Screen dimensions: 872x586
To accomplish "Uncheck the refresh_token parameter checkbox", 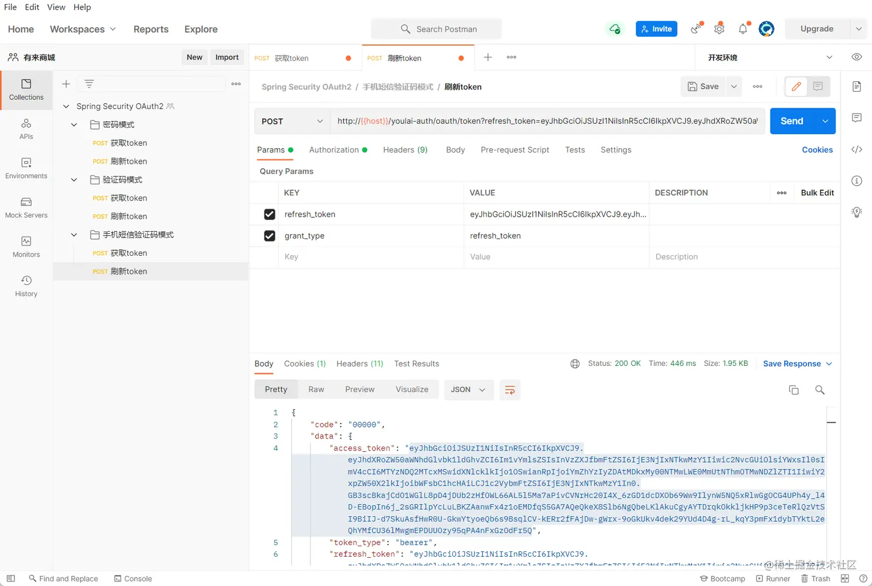I will [269, 214].
